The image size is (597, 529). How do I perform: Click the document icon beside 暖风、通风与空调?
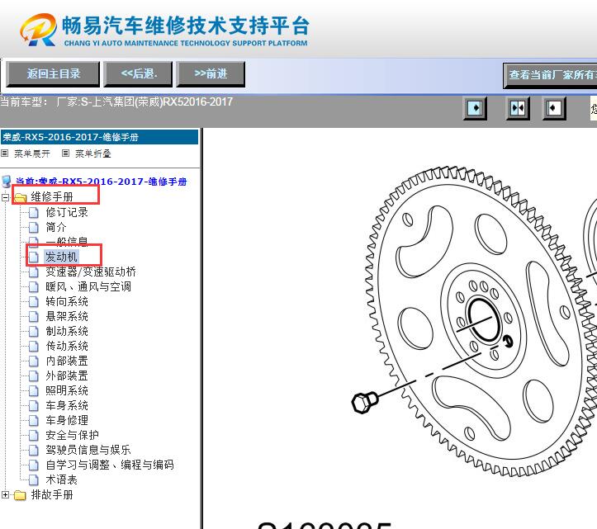[x=34, y=286]
